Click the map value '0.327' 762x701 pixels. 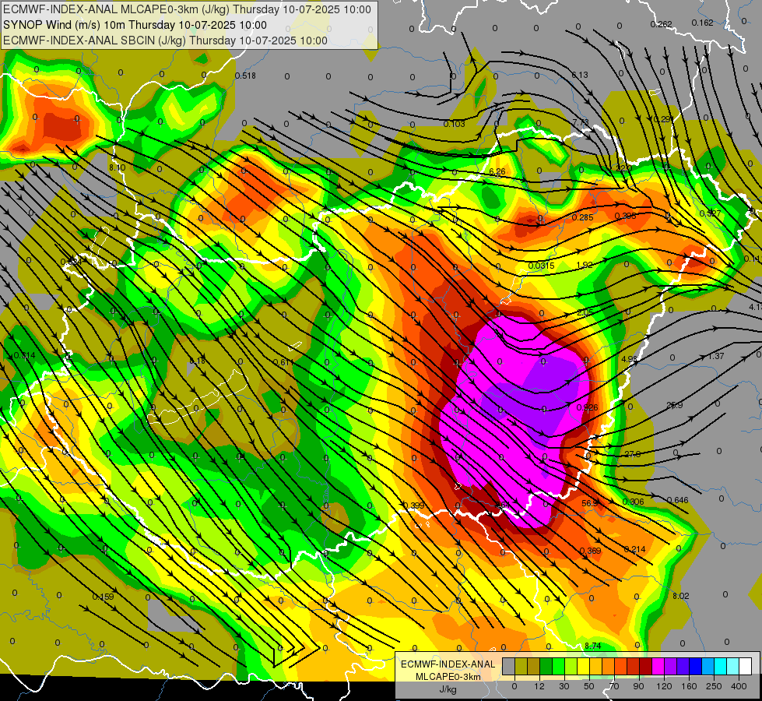[x=710, y=213]
